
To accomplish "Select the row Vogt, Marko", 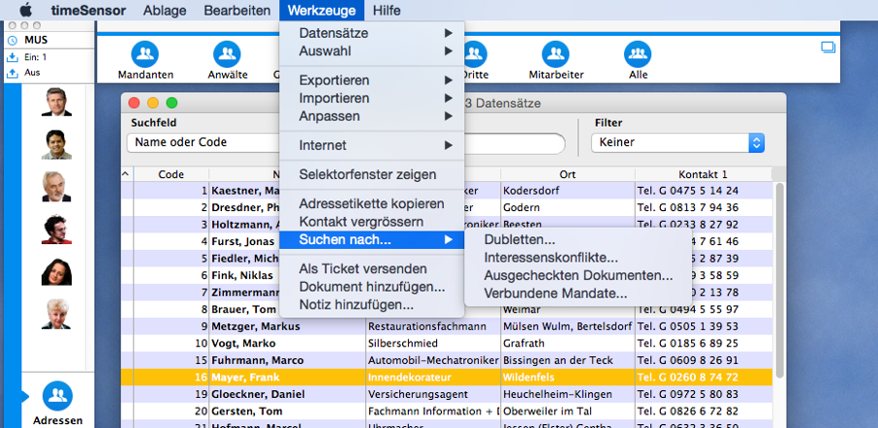I will (x=447, y=343).
